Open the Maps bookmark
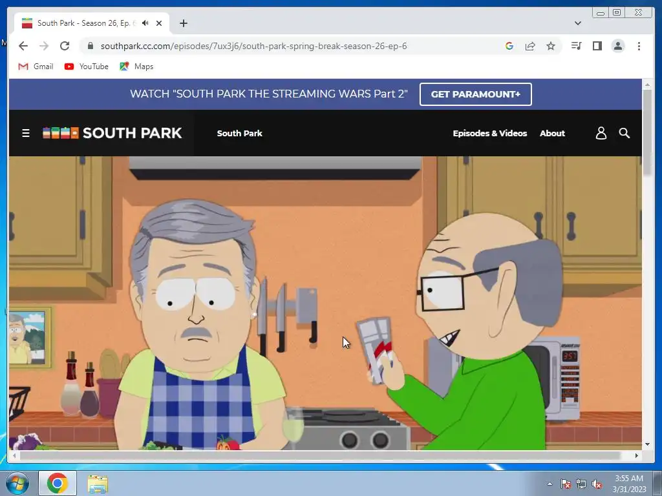 (x=136, y=67)
